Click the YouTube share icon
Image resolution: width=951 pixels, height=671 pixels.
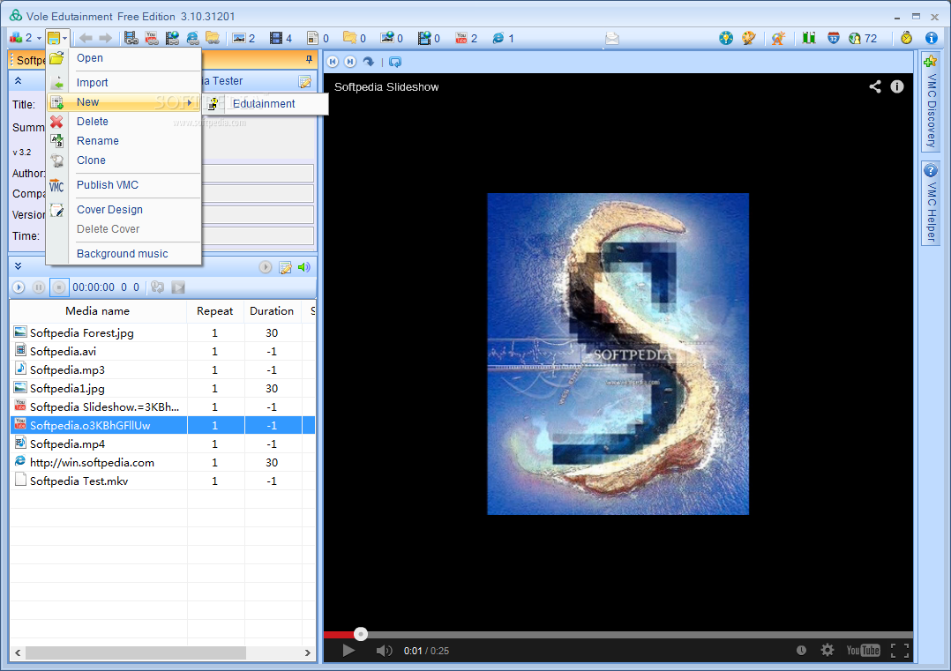click(875, 86)
